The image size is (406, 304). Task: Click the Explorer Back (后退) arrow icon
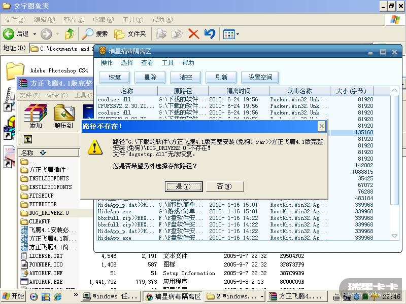pyautogui.click(x=9, y=34)
